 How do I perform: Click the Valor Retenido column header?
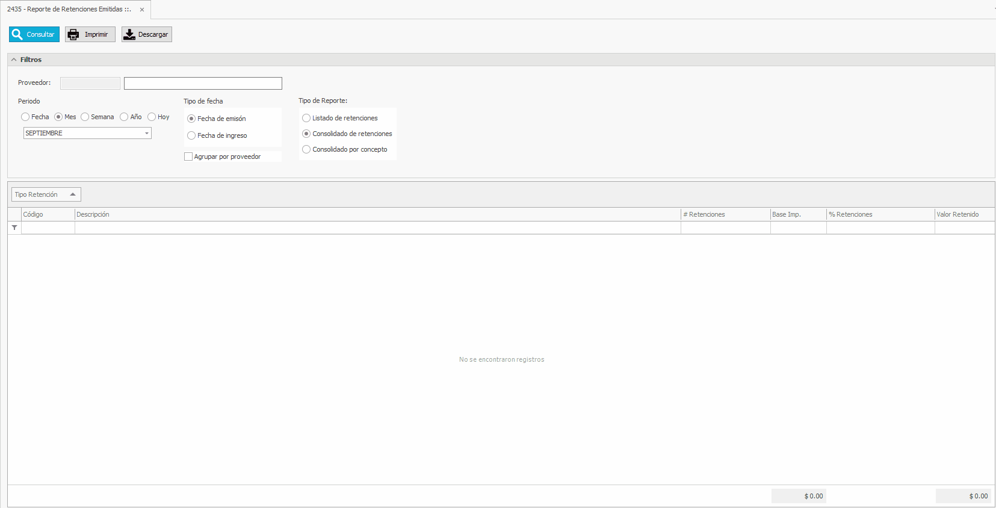tap(964, 214)
